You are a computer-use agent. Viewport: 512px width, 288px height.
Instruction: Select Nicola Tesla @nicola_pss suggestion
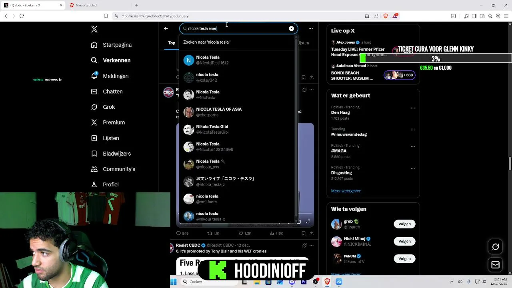238,164
